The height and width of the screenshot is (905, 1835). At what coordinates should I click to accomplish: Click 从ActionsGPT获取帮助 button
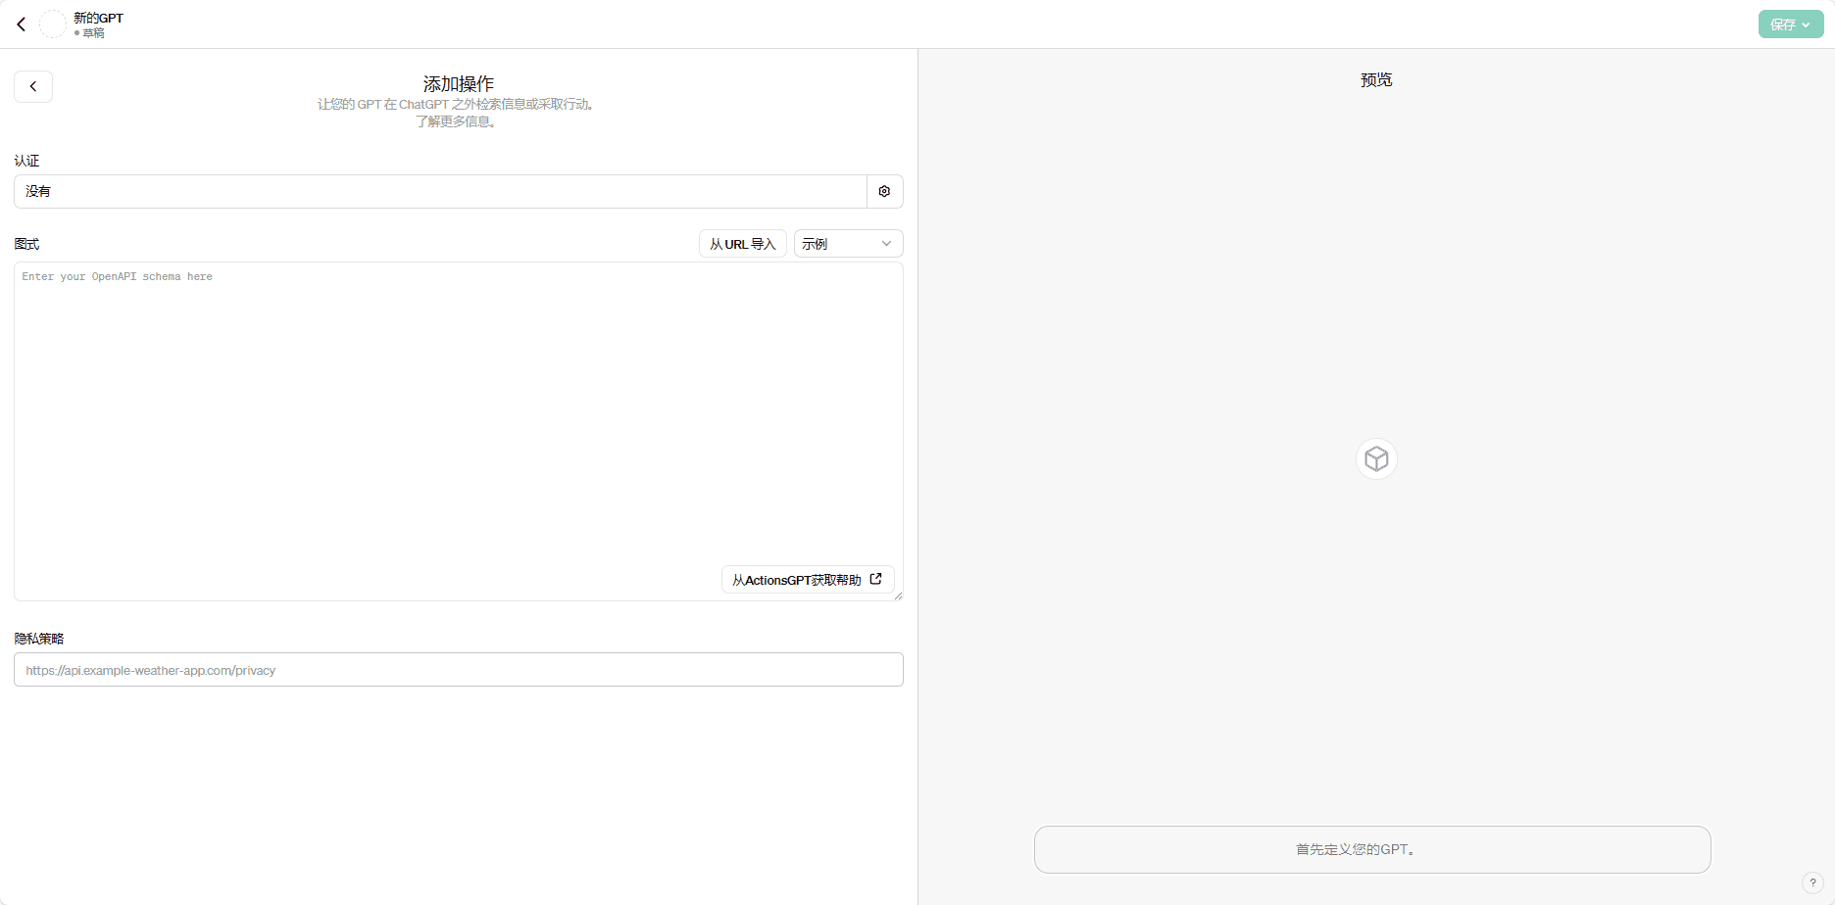coord(808,580)
